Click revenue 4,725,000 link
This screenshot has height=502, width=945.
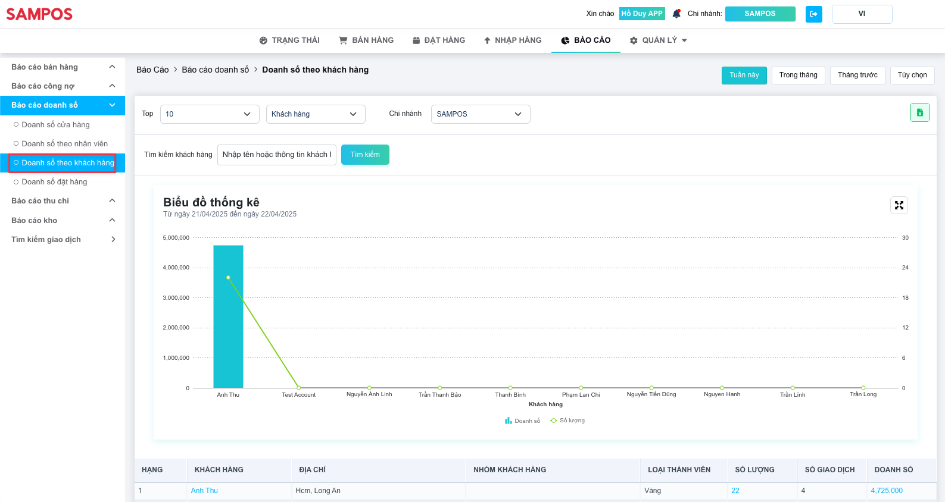click(887, 491)
